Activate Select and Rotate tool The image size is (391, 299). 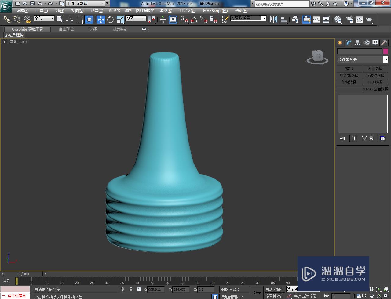click(x=110, y=20)
